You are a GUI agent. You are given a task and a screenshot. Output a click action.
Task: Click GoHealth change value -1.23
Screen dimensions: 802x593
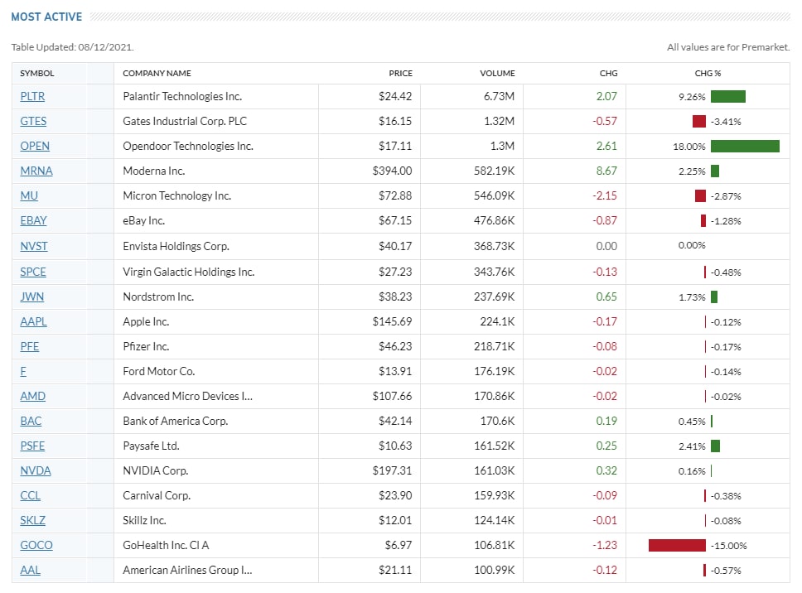[605, 545]
